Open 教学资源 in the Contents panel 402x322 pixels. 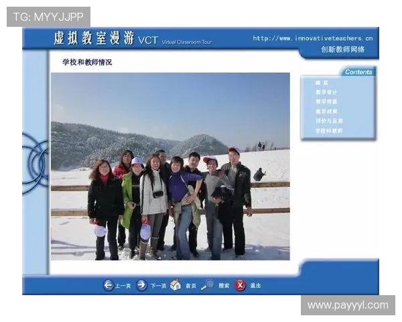326,102
